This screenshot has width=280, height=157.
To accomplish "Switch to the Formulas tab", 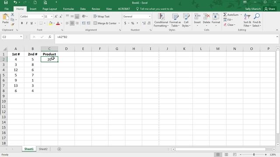I will (68, 9).
